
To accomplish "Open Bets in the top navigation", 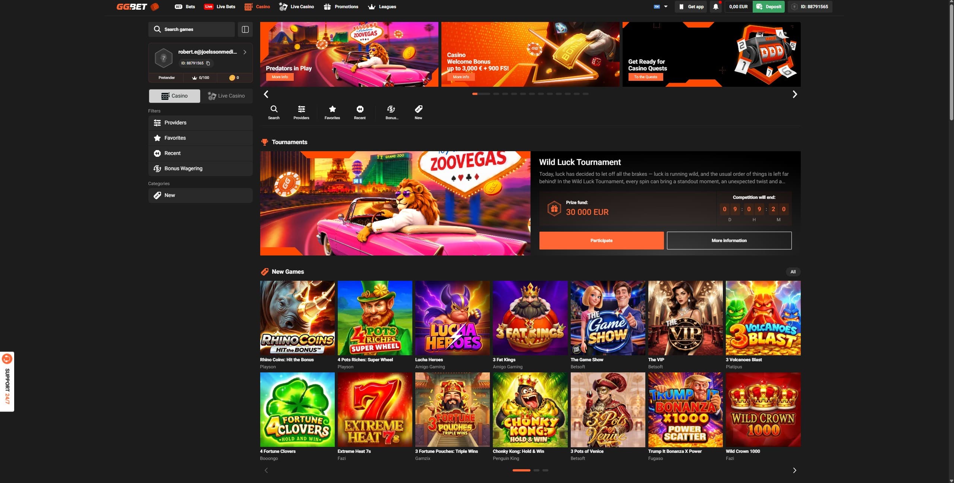I will coord(185,7).
